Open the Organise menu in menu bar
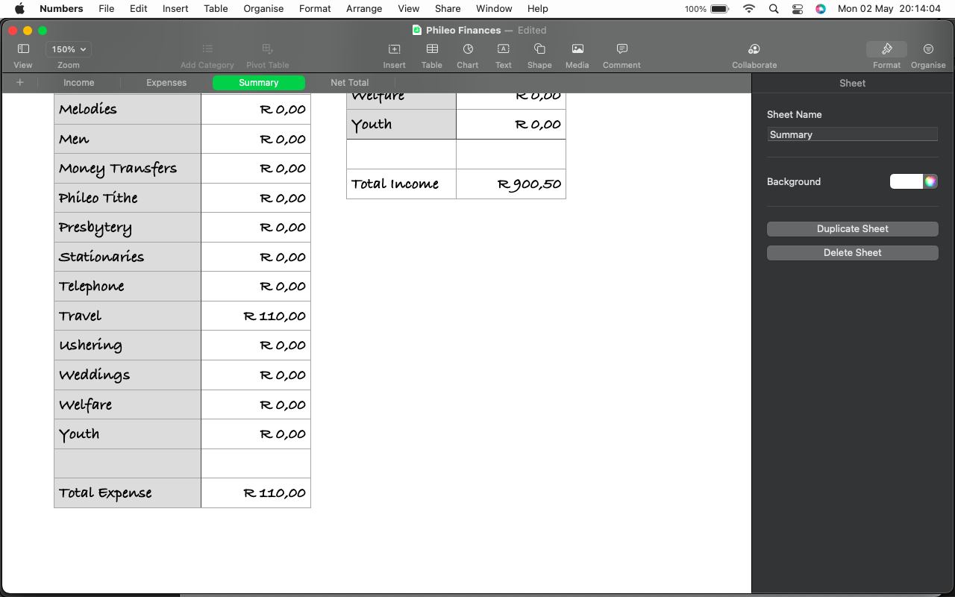The image size is (955, 597). point(263,9)
